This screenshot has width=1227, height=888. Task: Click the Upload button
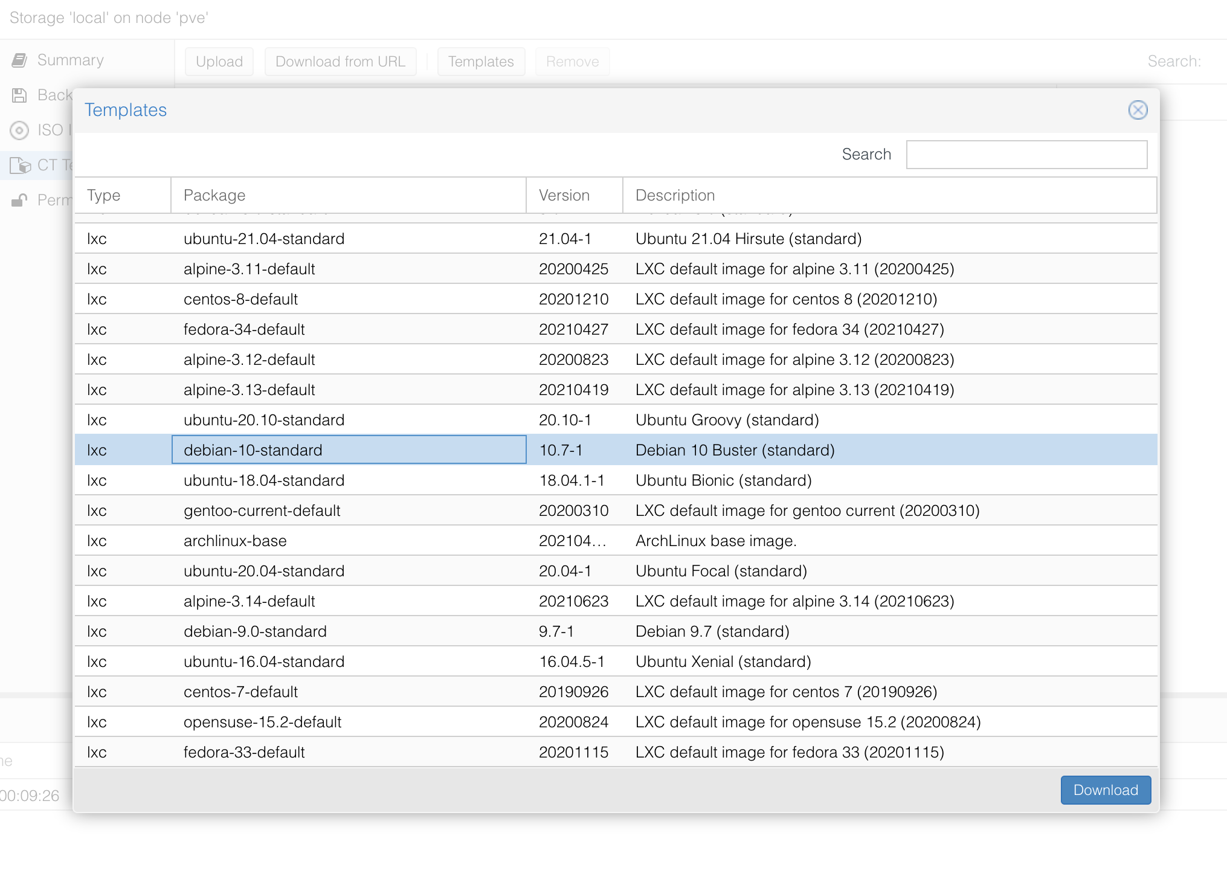219,62
